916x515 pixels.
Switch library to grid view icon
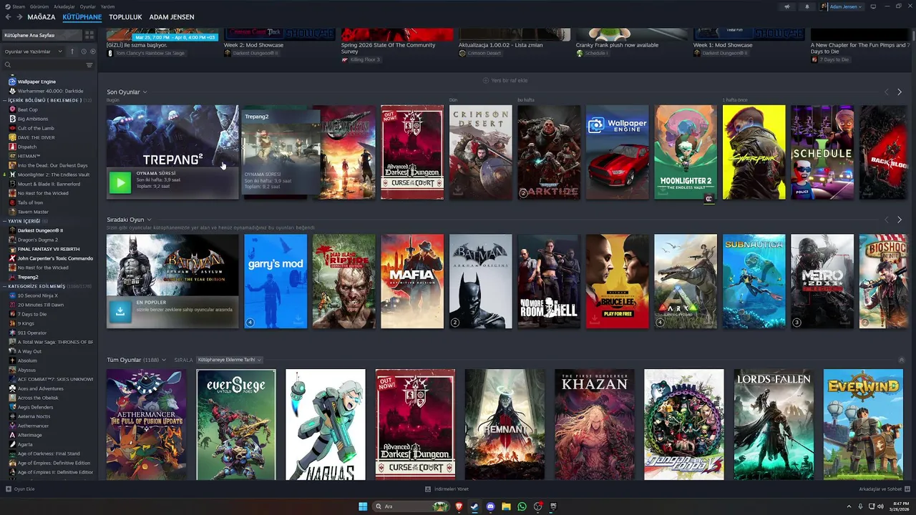click(89, 35)
